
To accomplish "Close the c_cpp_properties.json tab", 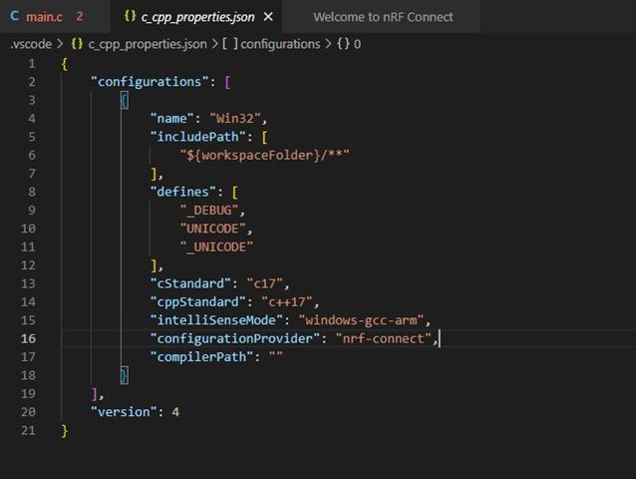I will 268,17.
